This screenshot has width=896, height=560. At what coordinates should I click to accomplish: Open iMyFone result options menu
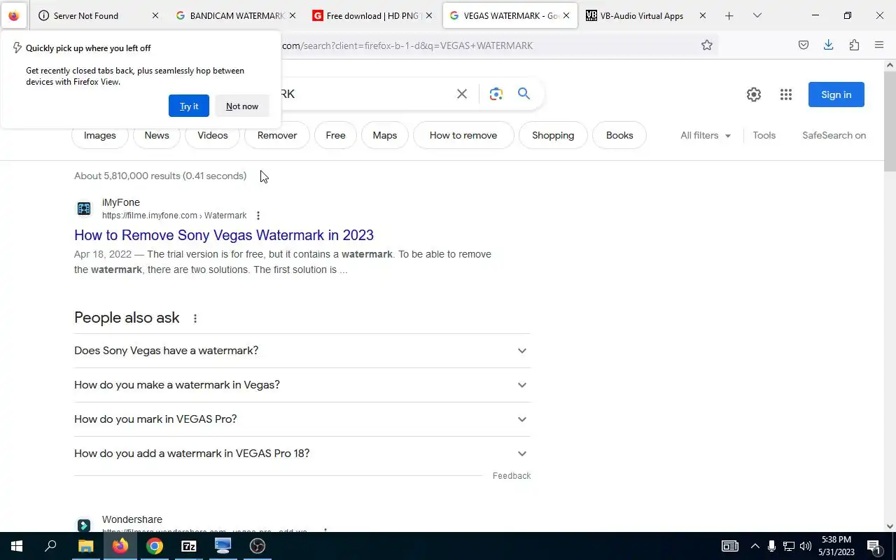pyautogui.click(x=258, y=216)
